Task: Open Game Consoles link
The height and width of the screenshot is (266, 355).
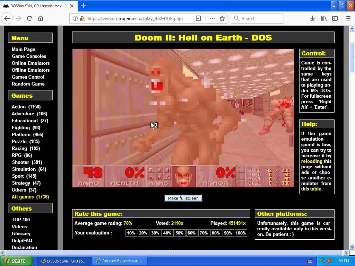Action: point(29,56)
